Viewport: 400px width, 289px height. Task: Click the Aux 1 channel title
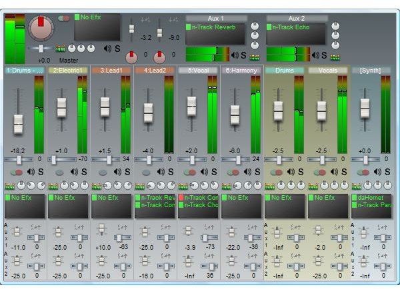[216, 19]
